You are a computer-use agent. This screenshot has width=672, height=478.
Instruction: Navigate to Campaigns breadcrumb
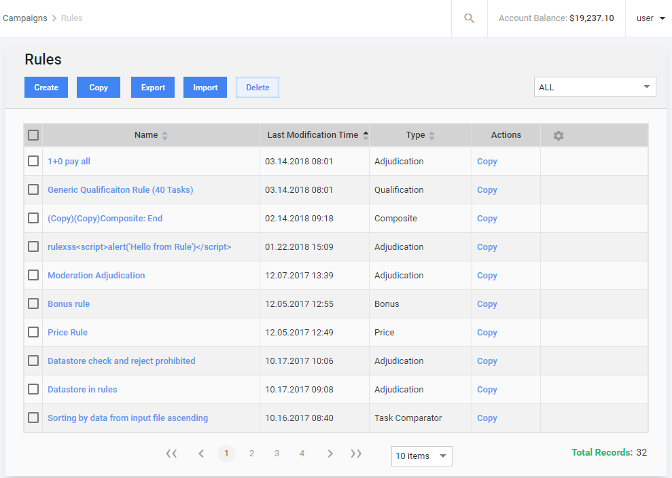25,18
